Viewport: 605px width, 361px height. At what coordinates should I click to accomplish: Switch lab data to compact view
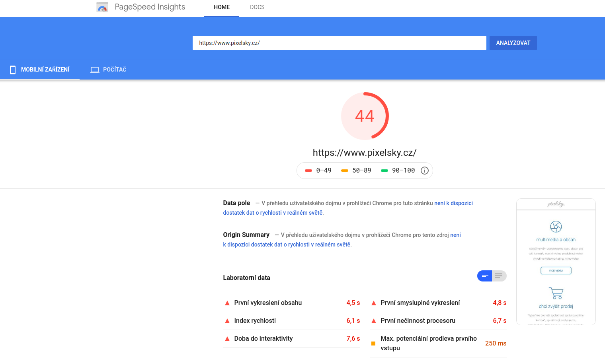pos(485,276)
